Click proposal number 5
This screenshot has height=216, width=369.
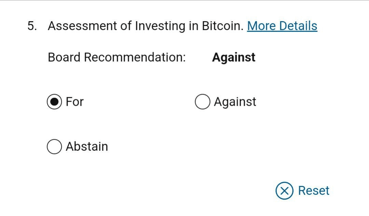click(32, 26)
